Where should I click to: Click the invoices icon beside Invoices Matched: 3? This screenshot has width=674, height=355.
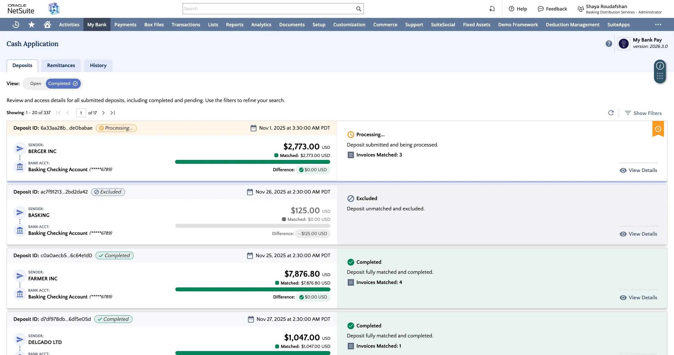point(351,155)
